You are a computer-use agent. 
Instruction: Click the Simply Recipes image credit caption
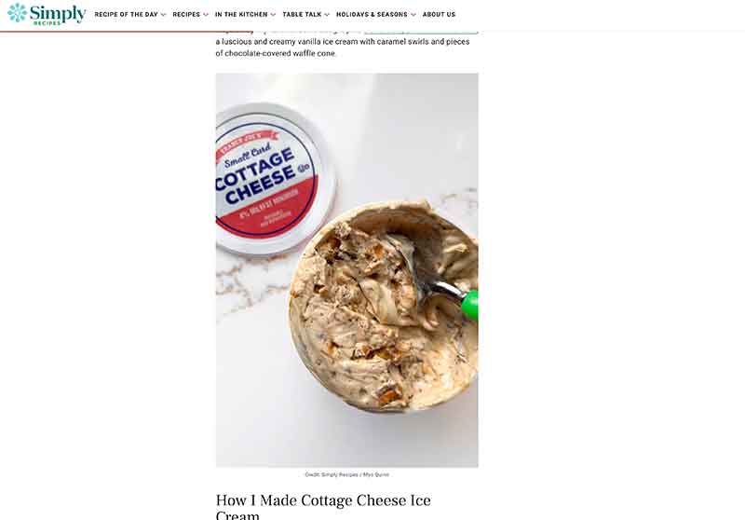[x=346, y=474]
